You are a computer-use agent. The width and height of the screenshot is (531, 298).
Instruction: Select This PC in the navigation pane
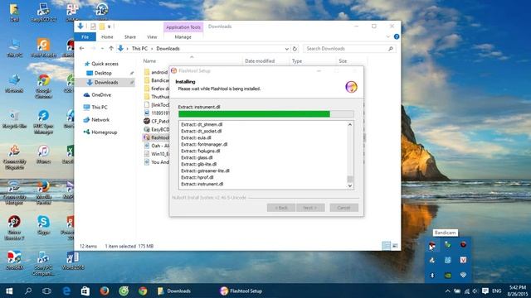(x=100, y=107)
